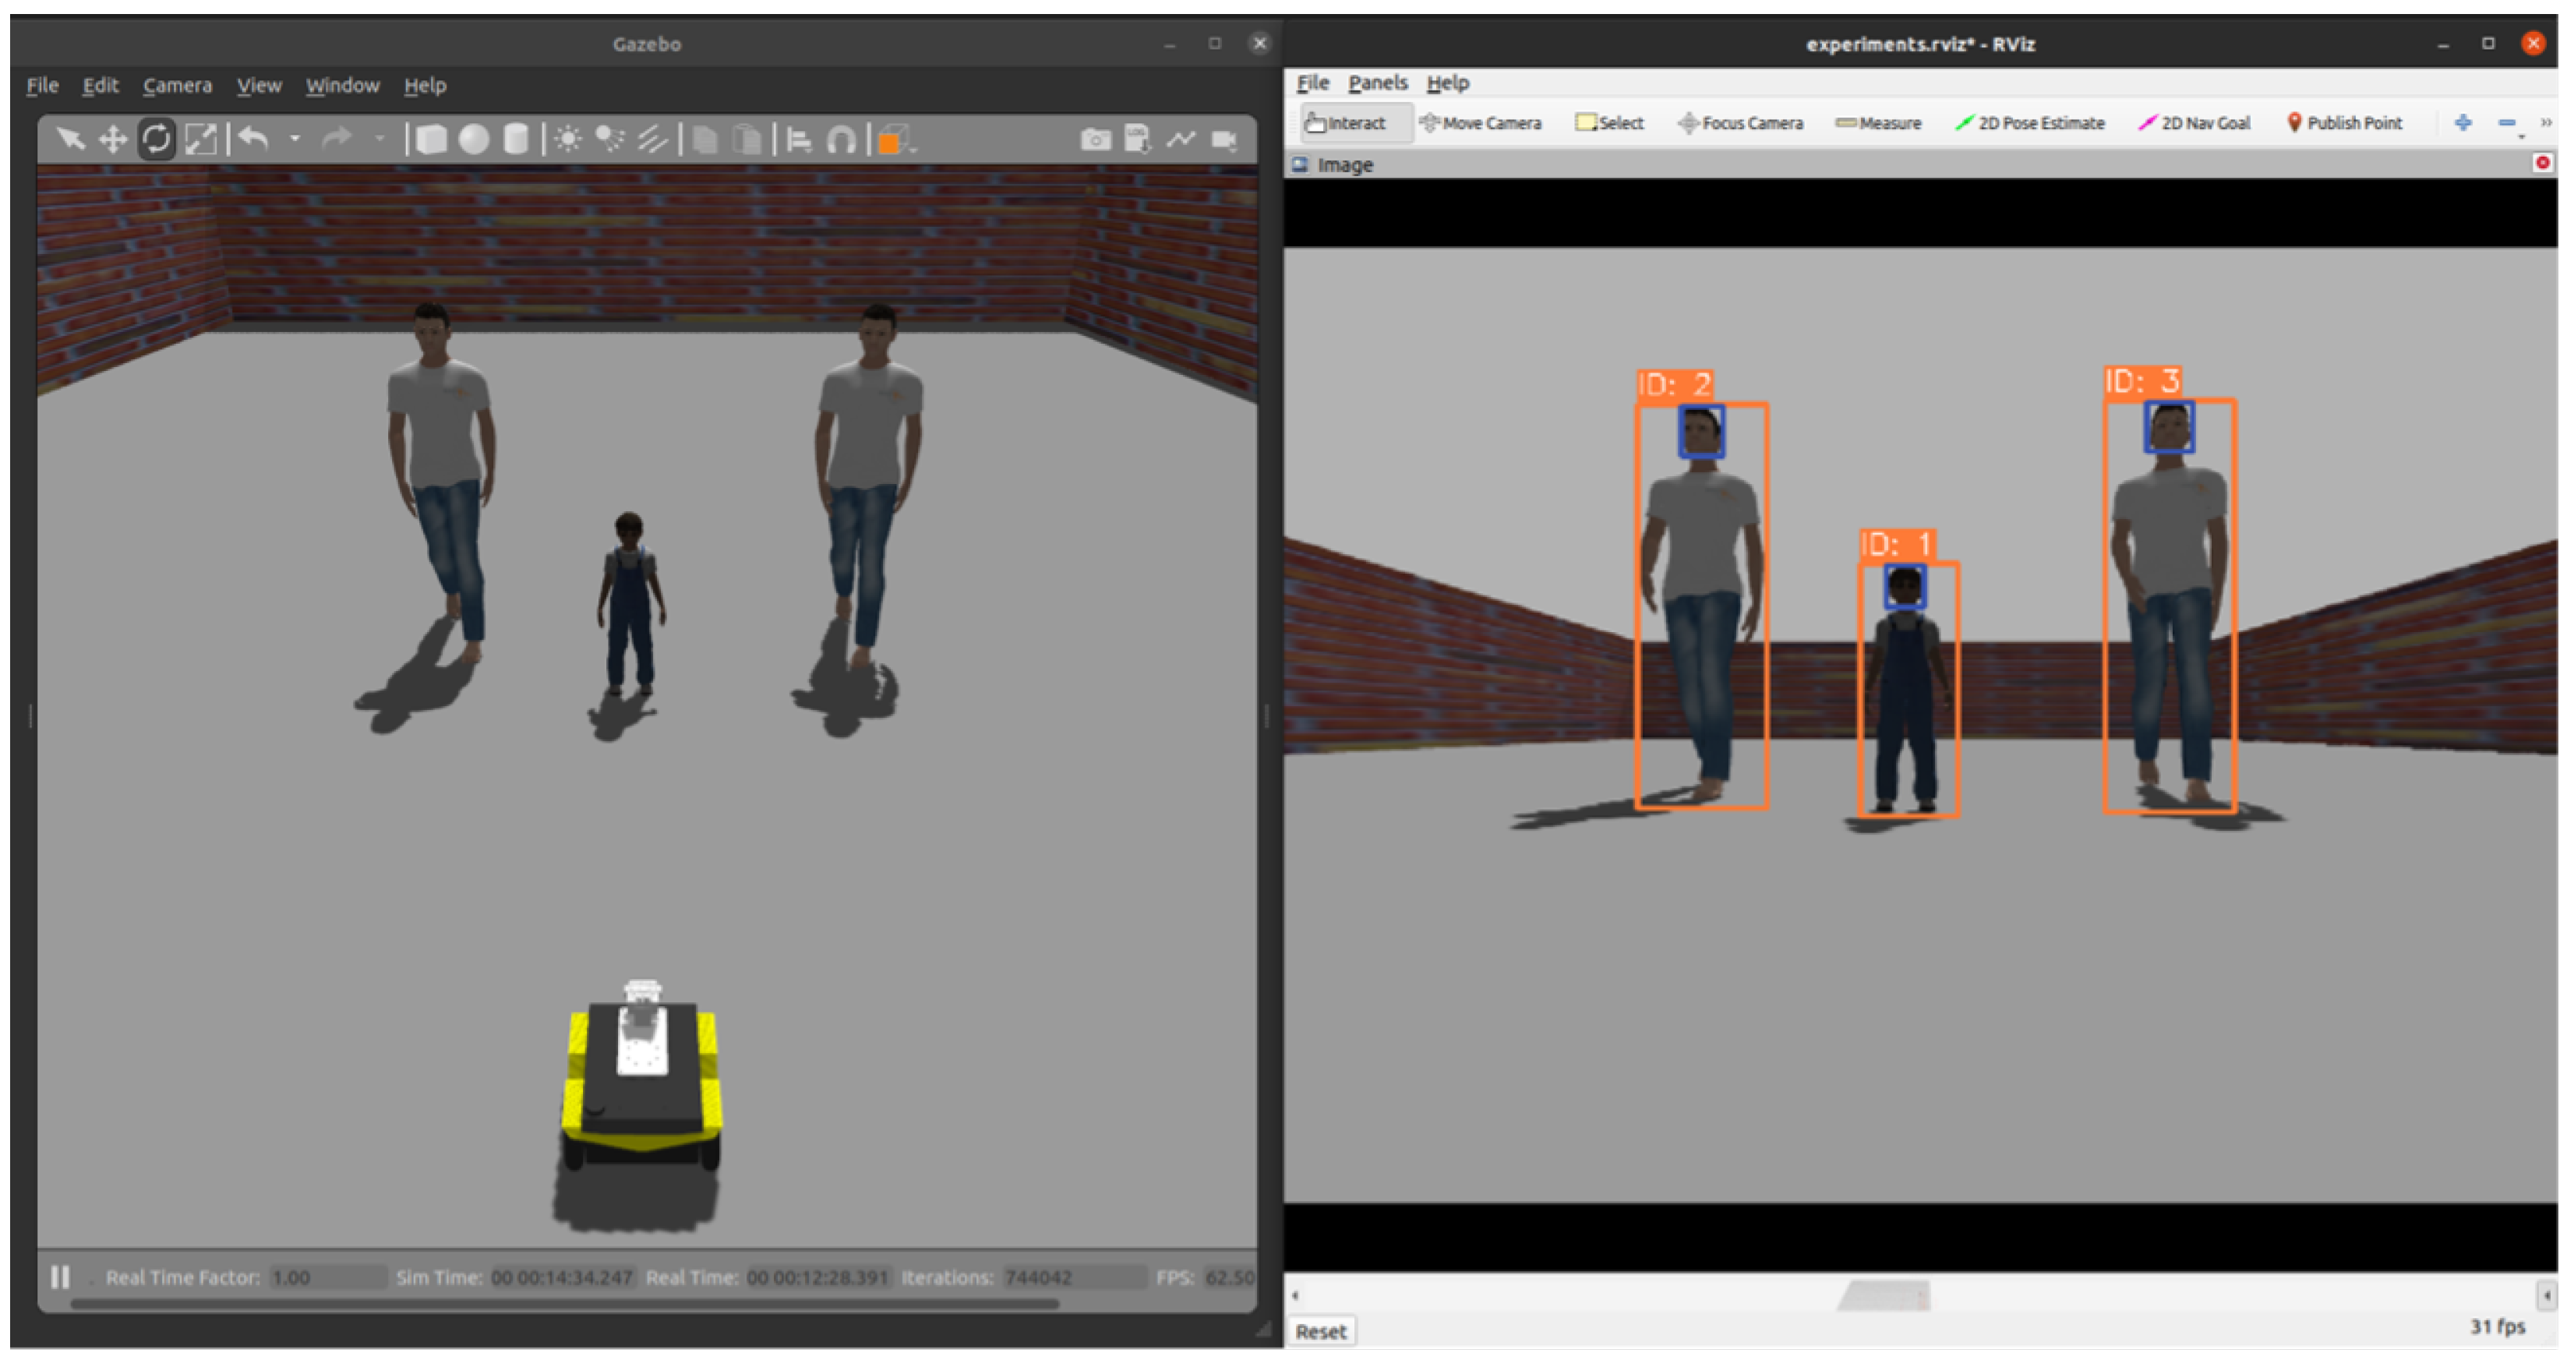Pause the Gazebo simulation
Image resolution: width=2574 pixels, height=1360 pixels.
(x=60, y=1277)
